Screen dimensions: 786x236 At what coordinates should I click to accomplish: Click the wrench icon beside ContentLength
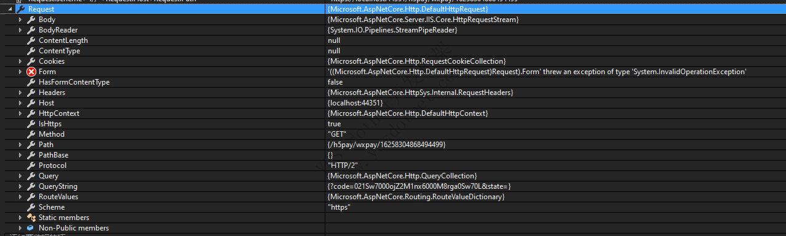coord(31,40)
